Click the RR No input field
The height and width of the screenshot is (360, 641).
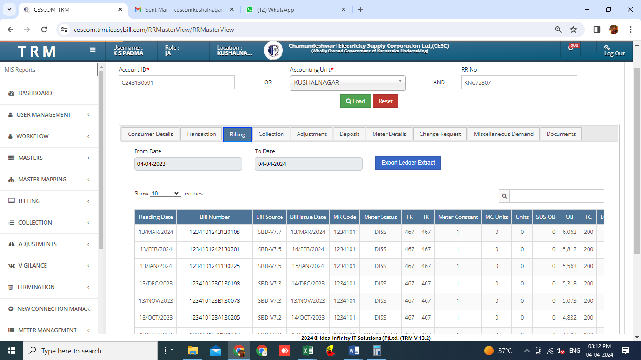(519, 82)
